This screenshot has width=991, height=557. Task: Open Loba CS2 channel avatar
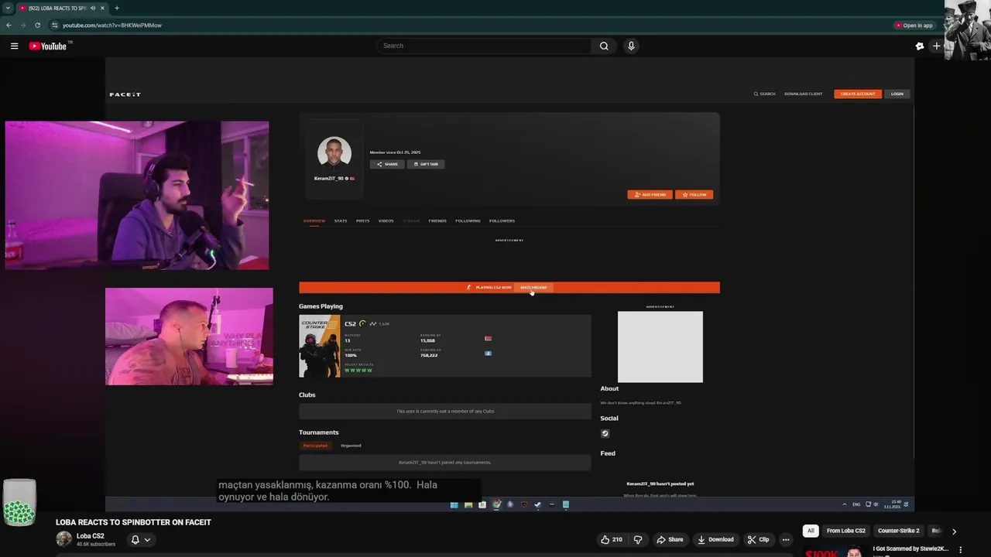coord(63,539)
